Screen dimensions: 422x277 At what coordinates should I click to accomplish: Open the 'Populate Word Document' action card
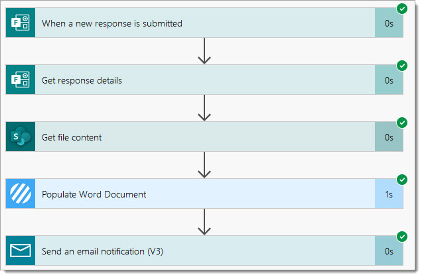pyautogui.click(x=204, y=194)
